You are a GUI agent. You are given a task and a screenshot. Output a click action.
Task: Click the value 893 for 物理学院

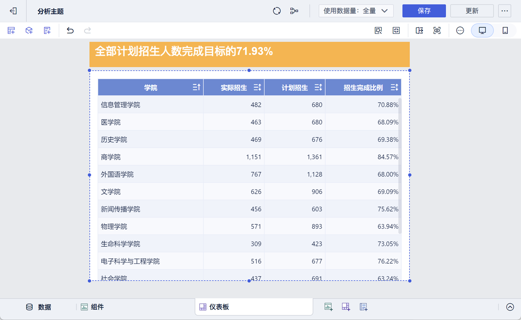pos(317,226)
